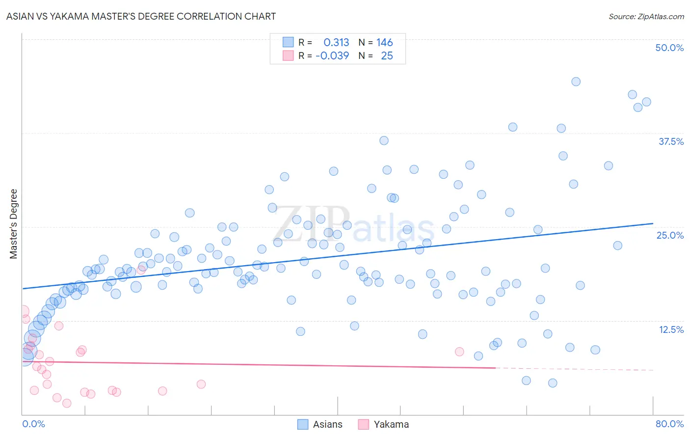The image size is (690, 438).
Task: Click the 25.0% y-axis tick label
Action: pyautogui.click(x=670, y=235)
